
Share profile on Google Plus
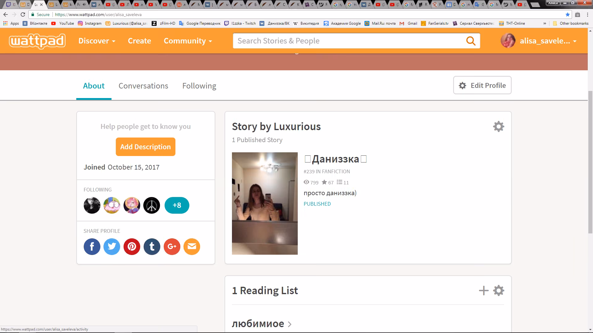(x=172, y=247)
